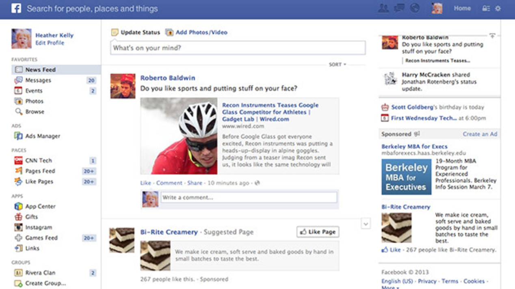Click the Like Page button for Bi-Rite
This screenshot has width=515, height=289.
point(318,232)
